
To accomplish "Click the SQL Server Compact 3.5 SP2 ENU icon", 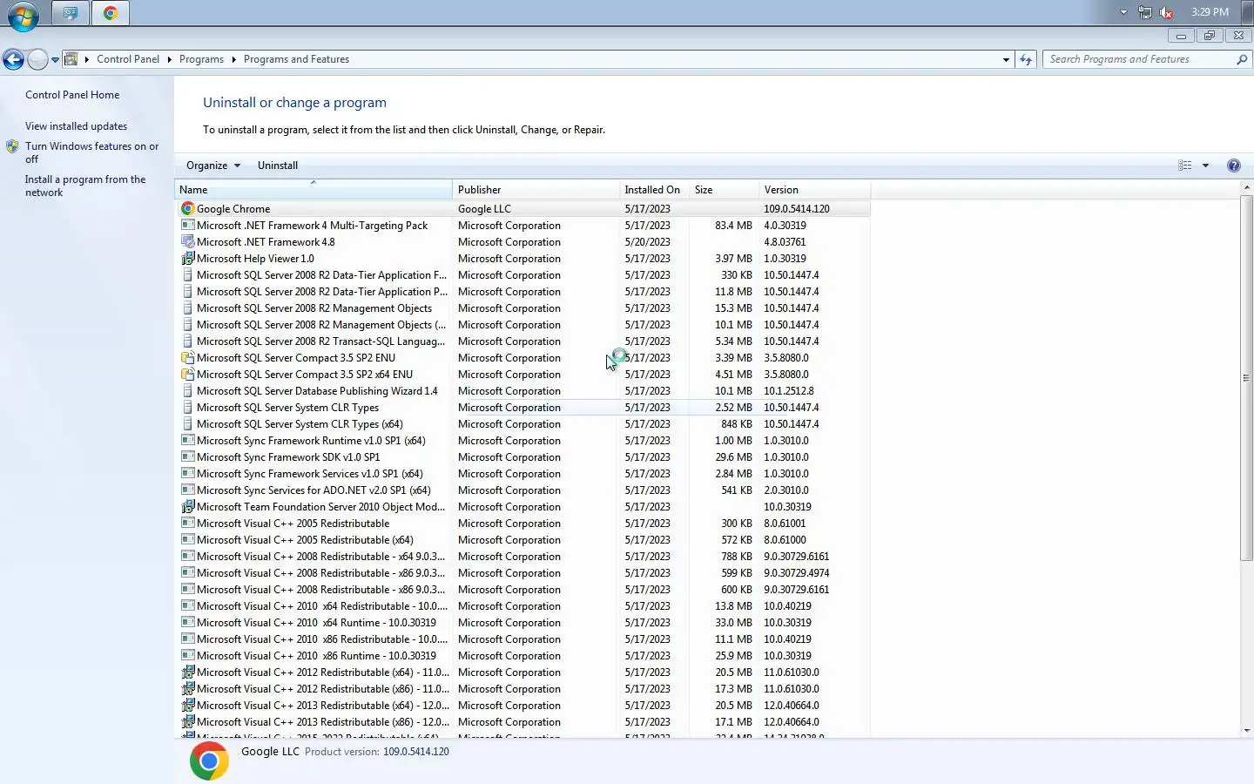I will tap(187, 358).
